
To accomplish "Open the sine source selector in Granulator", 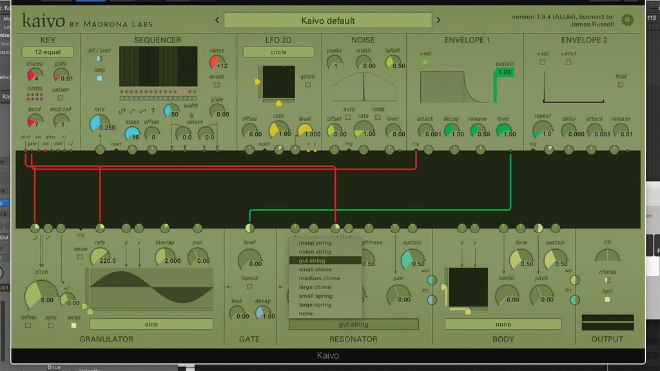I will click(x=152, y=324).
